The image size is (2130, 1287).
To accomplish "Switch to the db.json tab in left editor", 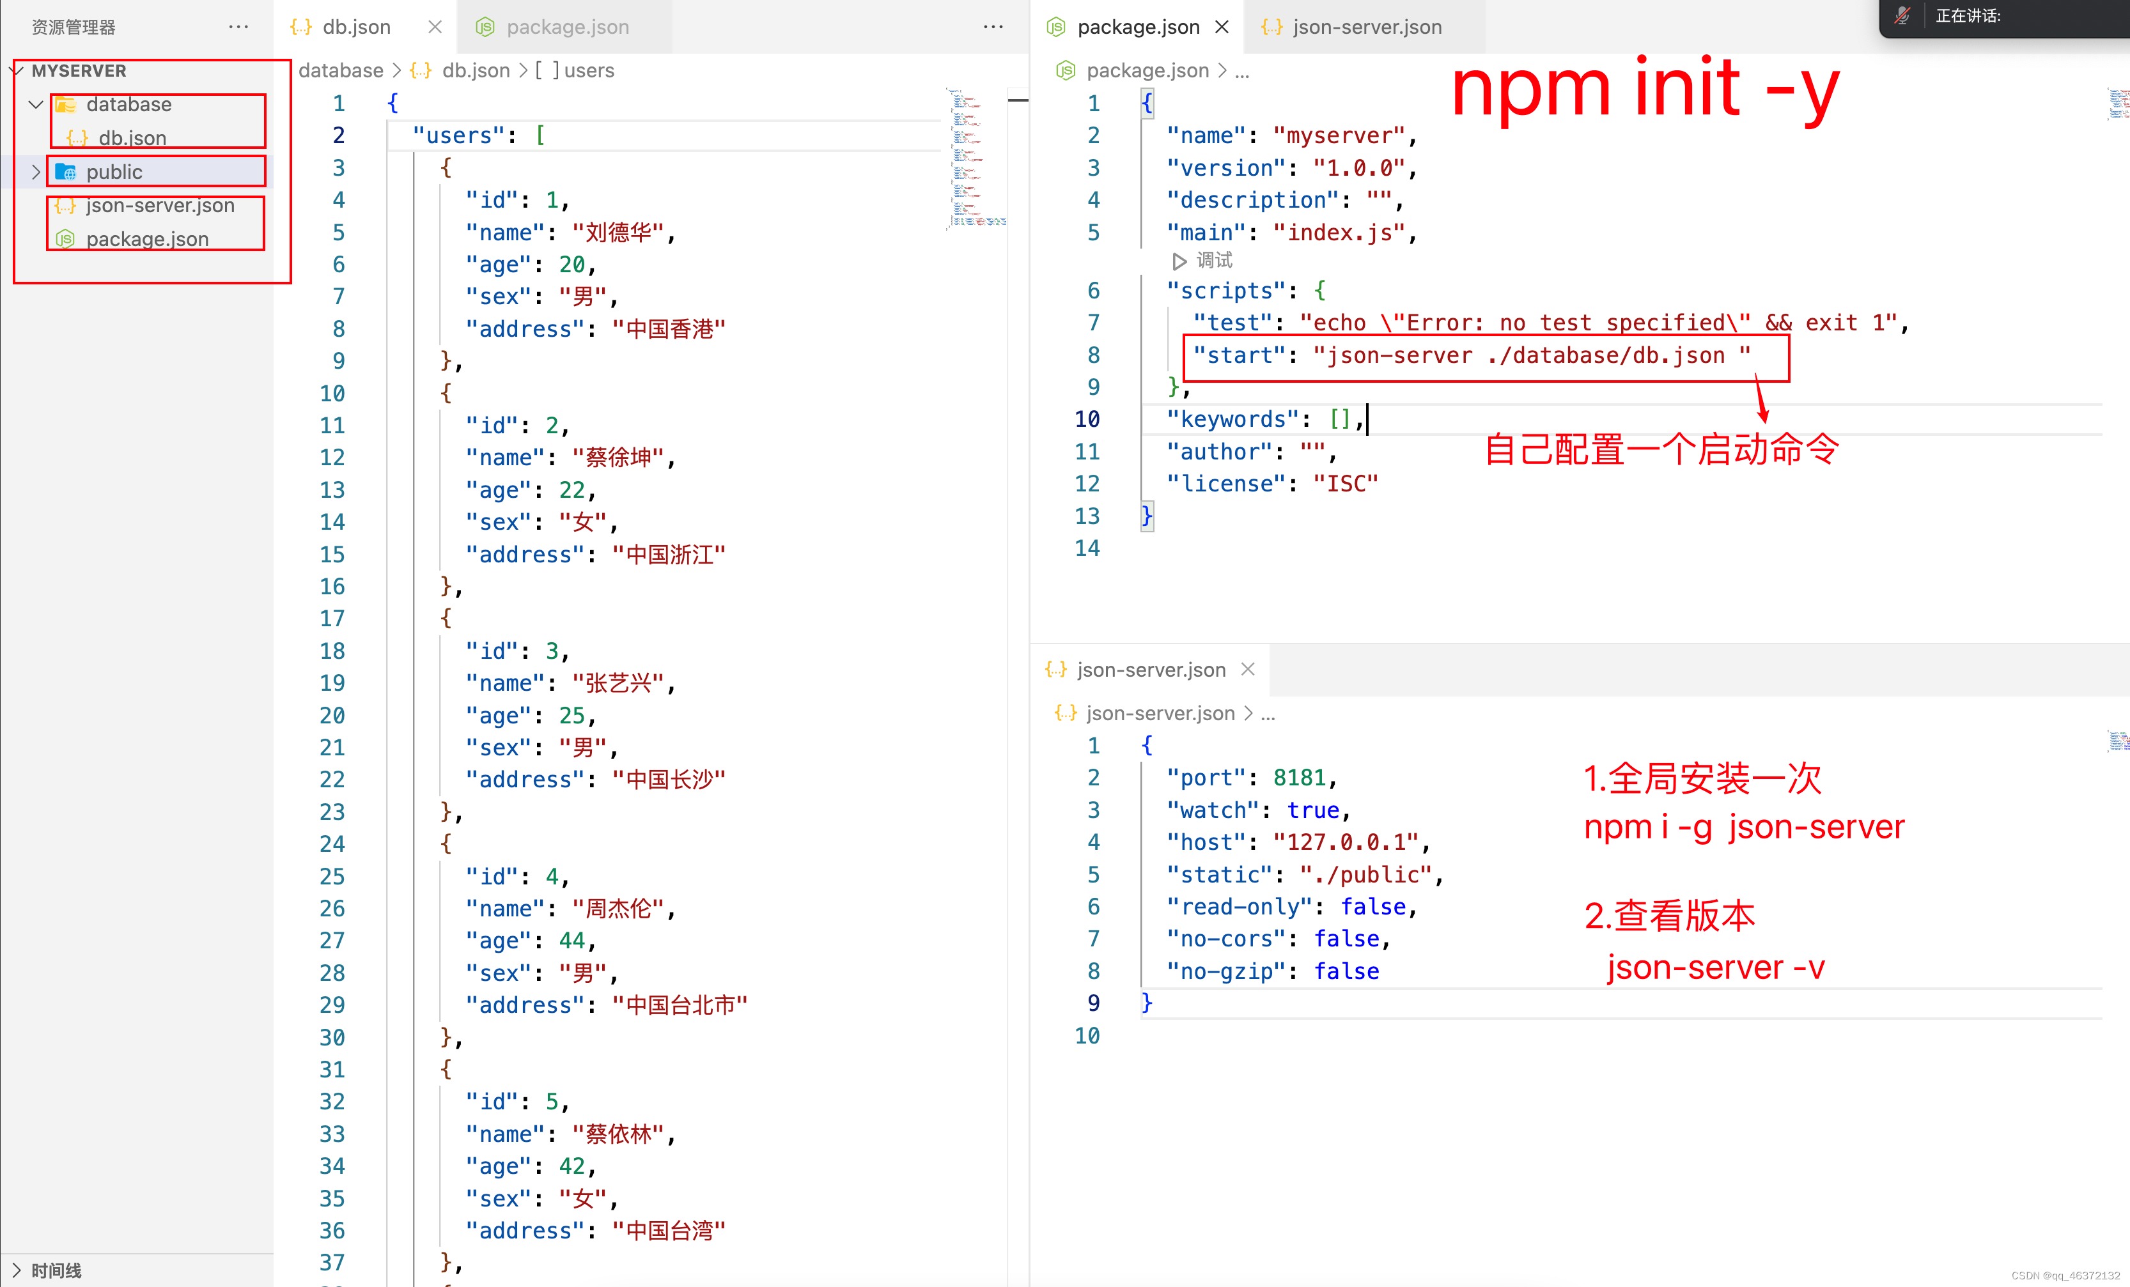I will (356, 27).
